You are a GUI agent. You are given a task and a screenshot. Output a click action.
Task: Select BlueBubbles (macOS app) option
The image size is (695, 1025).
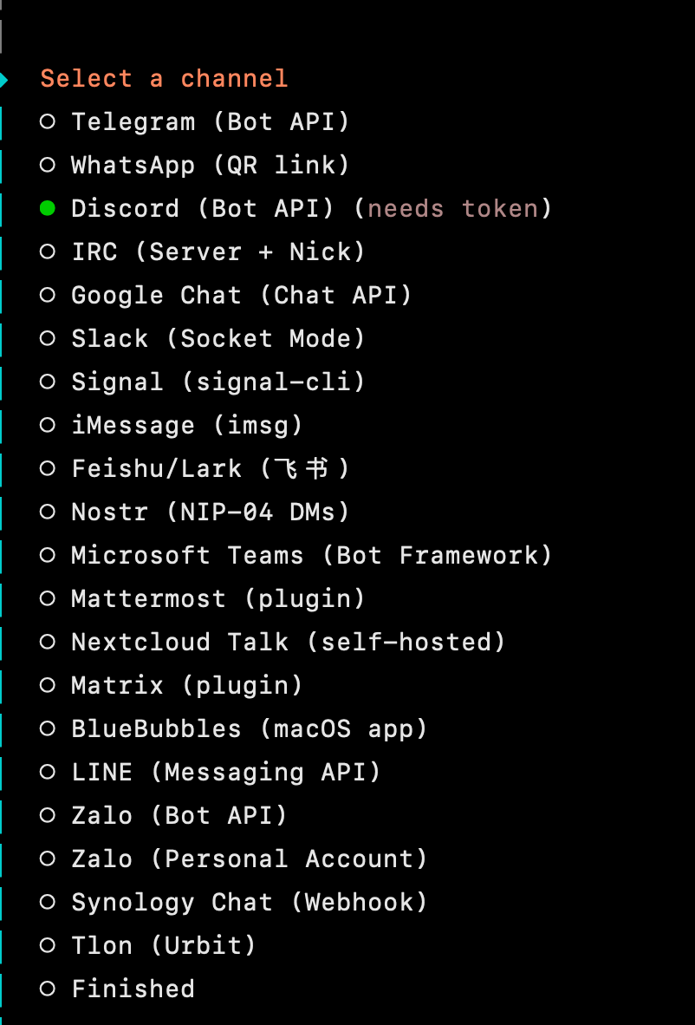coord(248,728)
